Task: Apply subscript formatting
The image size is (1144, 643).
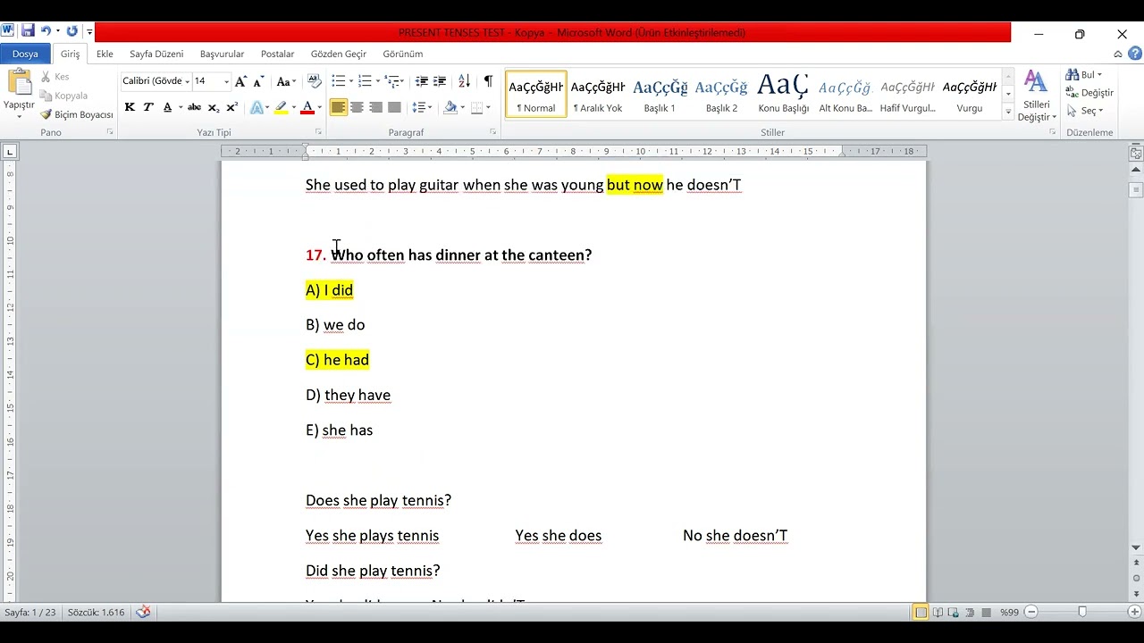Action: (x=214, y=107)
